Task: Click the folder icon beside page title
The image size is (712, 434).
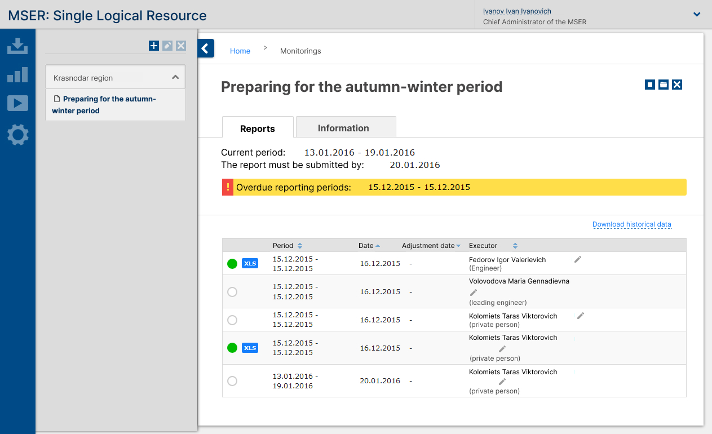Action: point(664,85)
